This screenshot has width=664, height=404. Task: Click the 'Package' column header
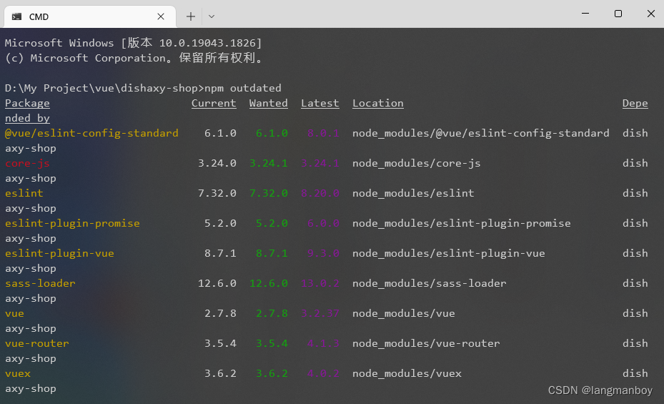click(28, 104)
